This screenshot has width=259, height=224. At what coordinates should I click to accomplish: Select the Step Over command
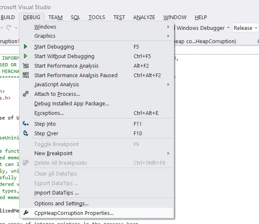[x=98, y=133]
